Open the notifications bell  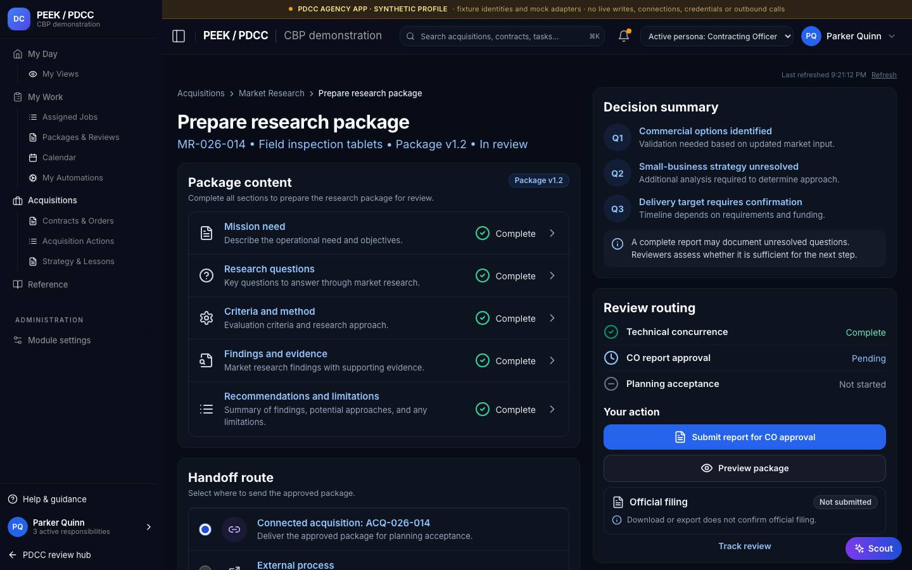coord(624,36)
